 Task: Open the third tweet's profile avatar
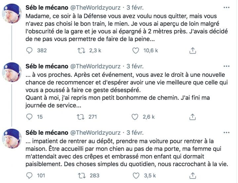(x=12, y=140)
